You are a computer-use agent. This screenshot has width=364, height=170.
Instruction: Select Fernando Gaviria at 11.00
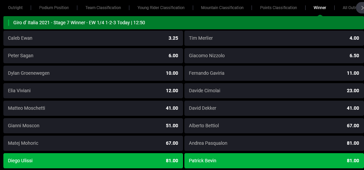274,73
